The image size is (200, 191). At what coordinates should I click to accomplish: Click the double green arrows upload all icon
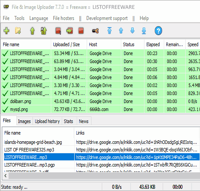click(x=44, y=31)
